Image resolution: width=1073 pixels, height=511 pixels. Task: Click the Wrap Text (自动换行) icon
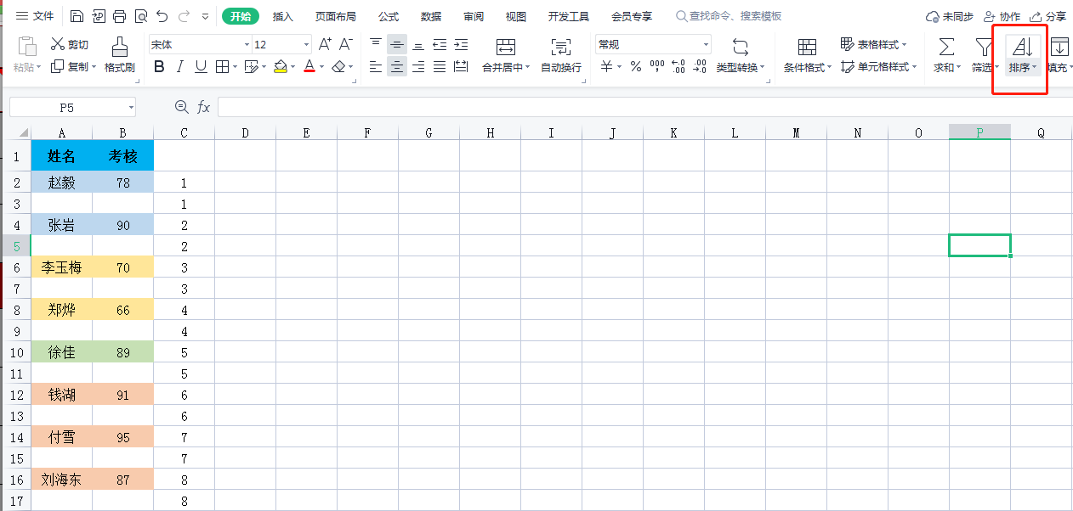pos(561,48)
